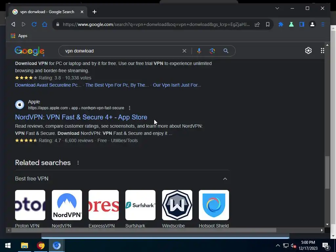
Task: Select the Surfshark thumbnail
Action: 140,205
